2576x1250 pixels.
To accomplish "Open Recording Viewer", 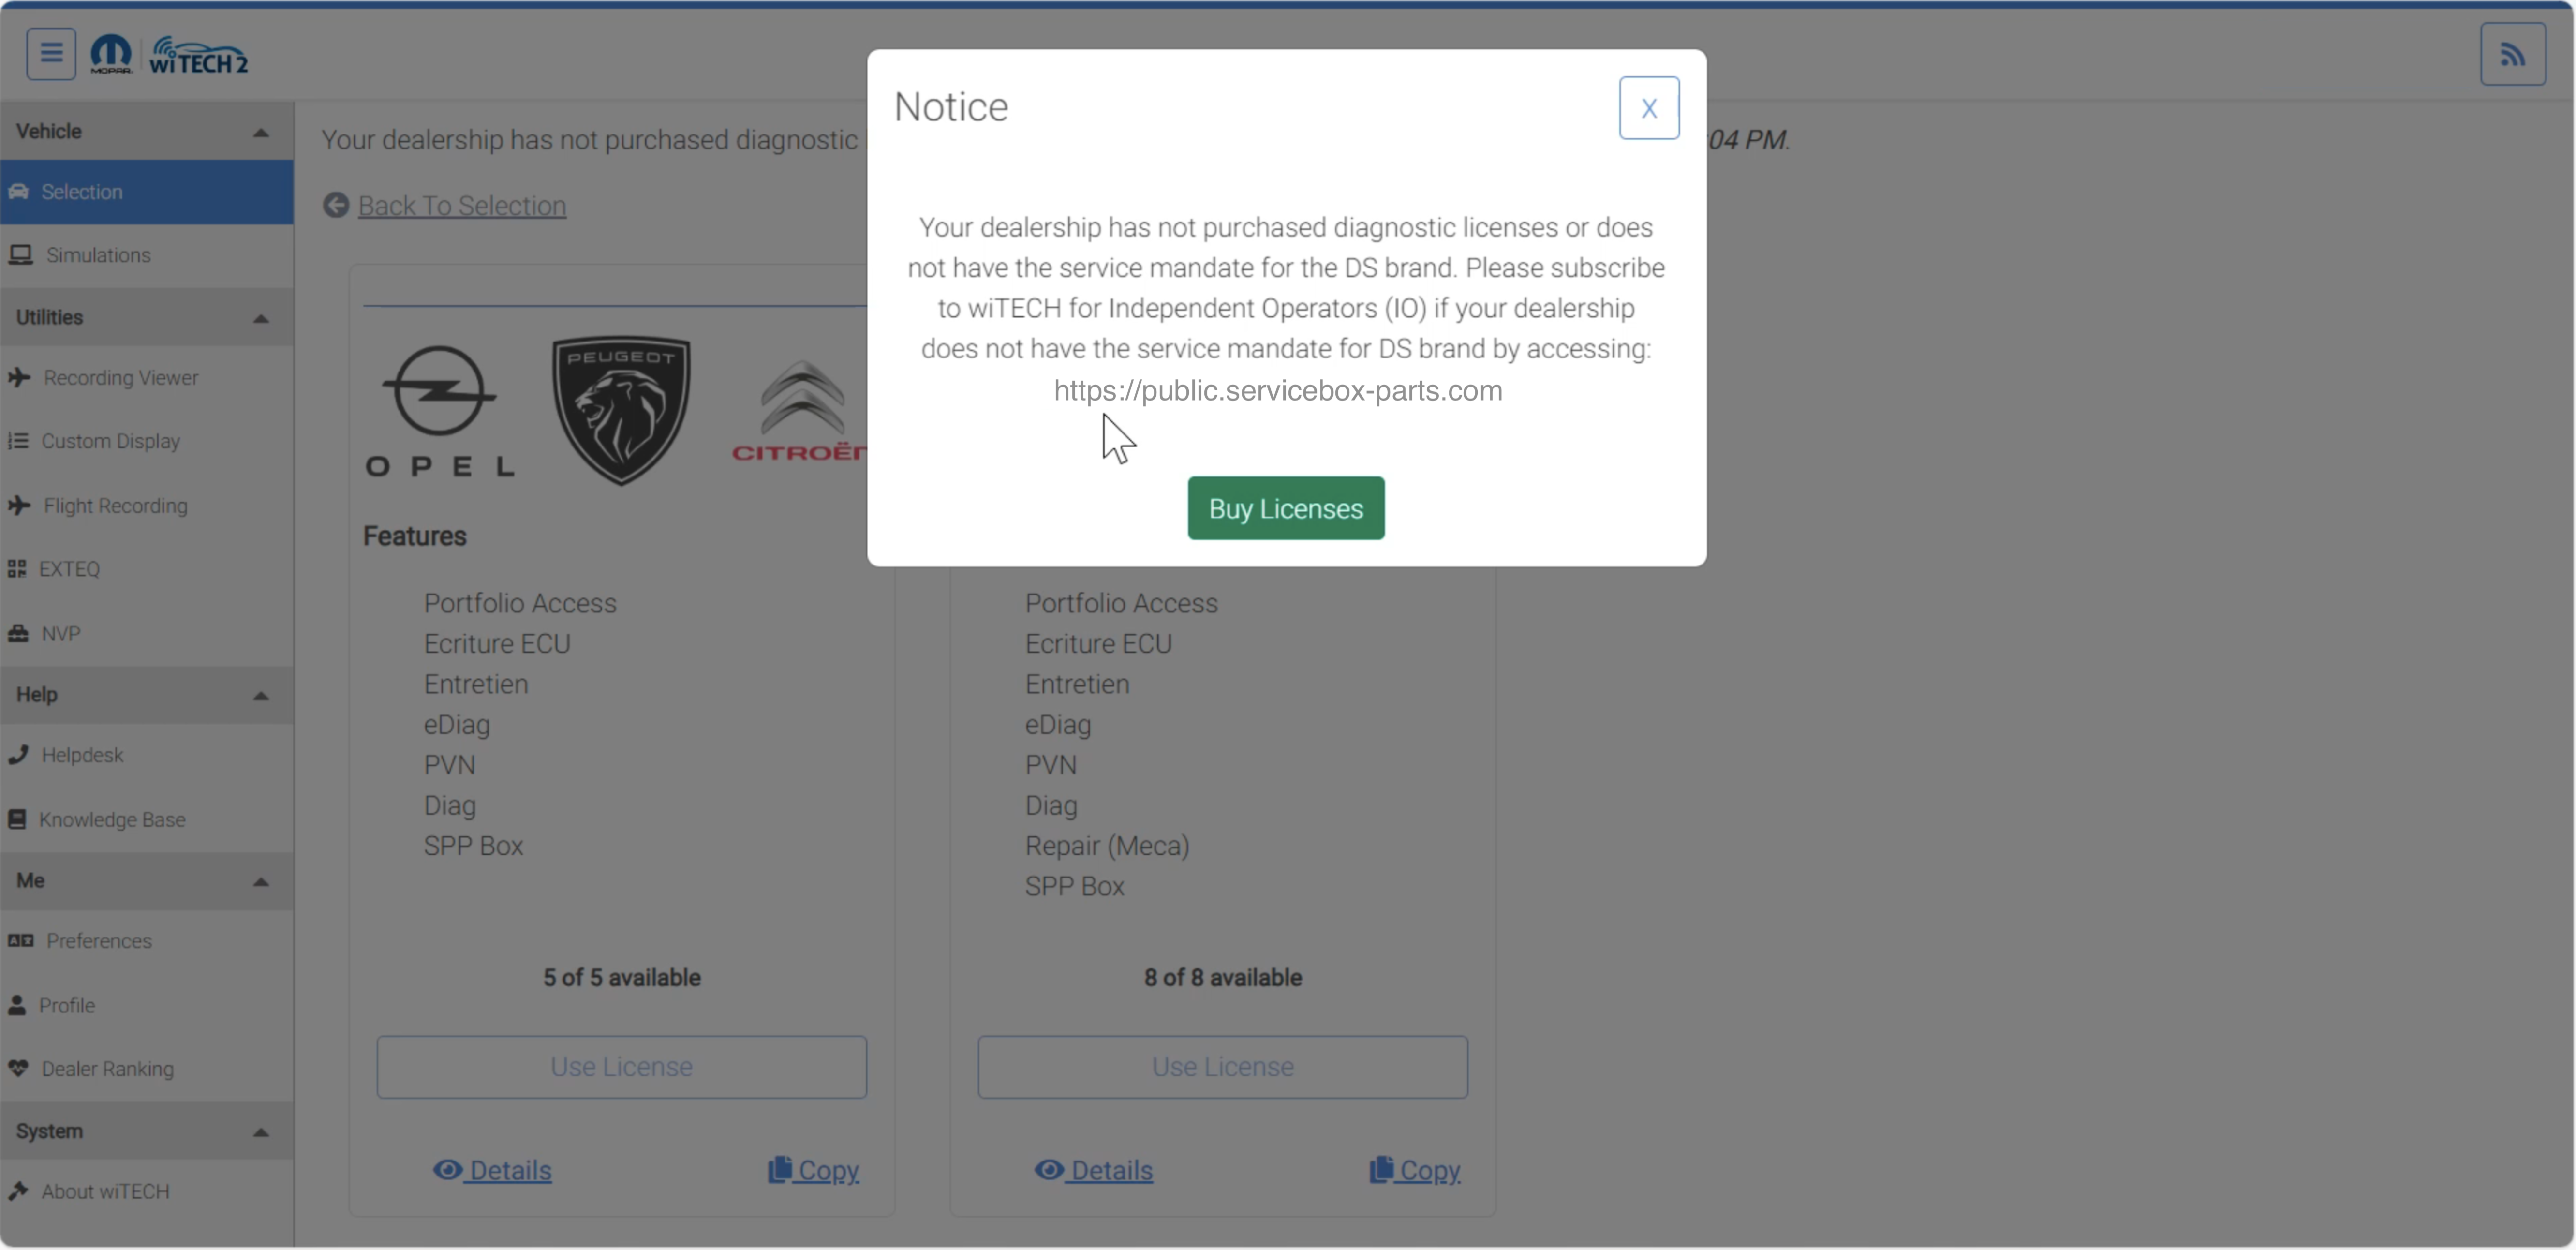I will point(147,378).
